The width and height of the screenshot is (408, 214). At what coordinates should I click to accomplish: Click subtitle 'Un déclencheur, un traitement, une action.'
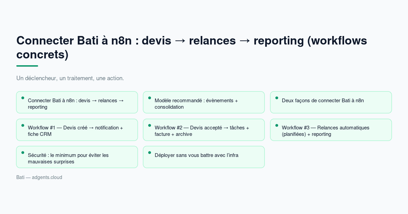tap(70, 78)
